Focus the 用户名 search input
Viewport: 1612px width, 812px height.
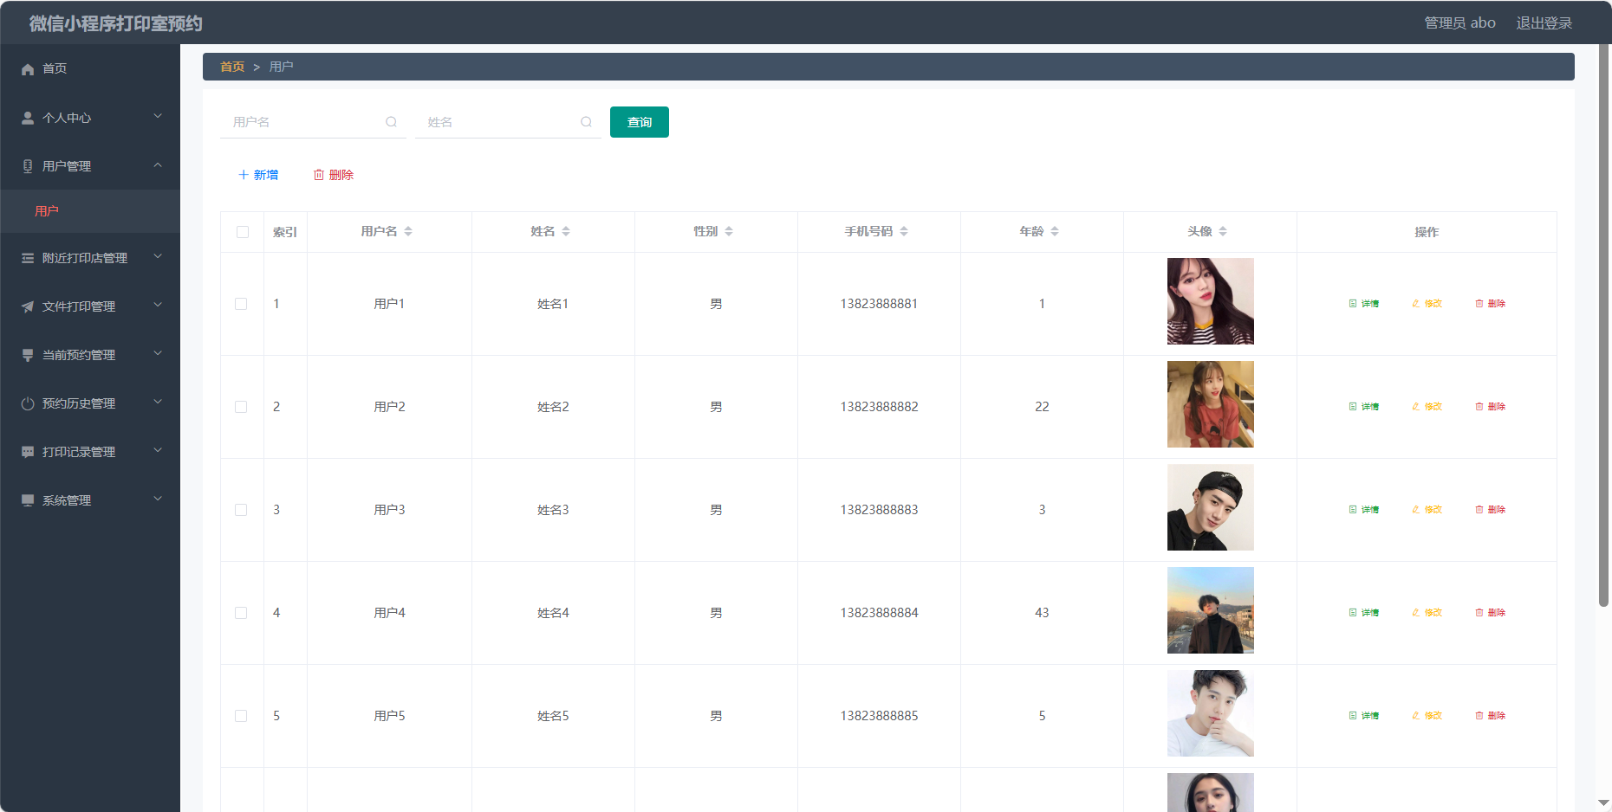point(313,122)
